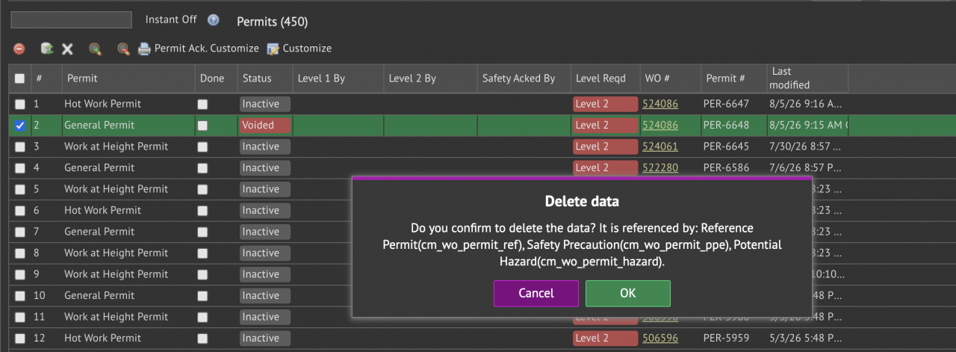The height and width of the screenshot is (352, 956).
Task: Click permit number PER-6647
Action: coord(726,104)
